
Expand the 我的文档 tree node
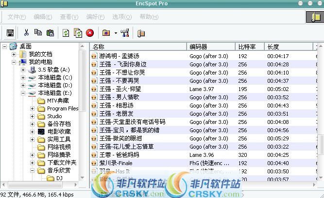(14, 54)
